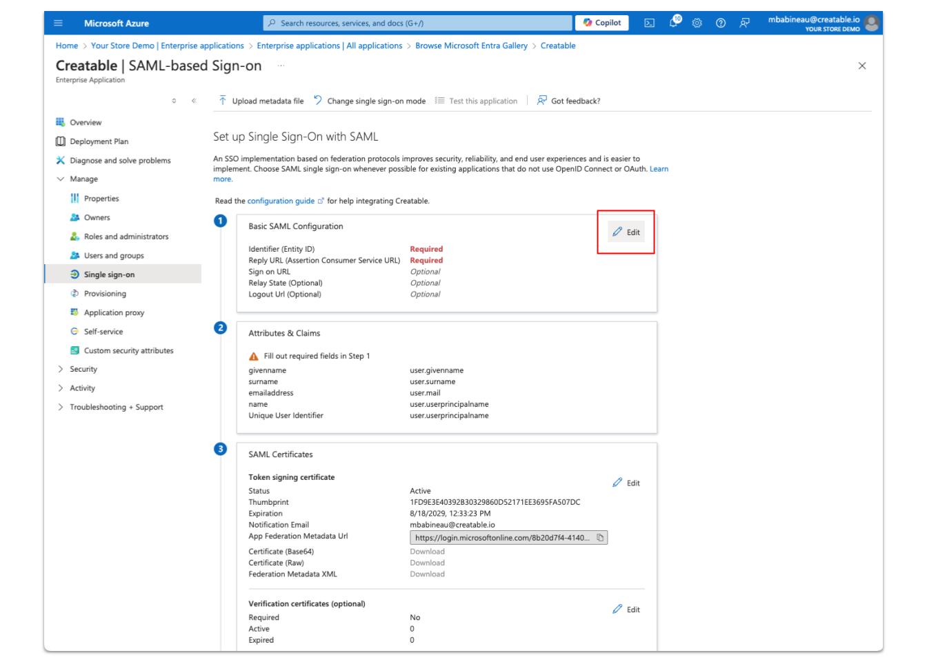The width and height of the screenshot is (927, 662).
Task: Open Your Store Demo | Enterprise applications breadcrumb
Action: coord(168,46)
